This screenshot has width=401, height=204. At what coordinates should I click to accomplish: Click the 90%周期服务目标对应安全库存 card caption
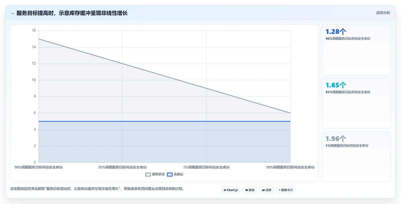pos(348,39)
